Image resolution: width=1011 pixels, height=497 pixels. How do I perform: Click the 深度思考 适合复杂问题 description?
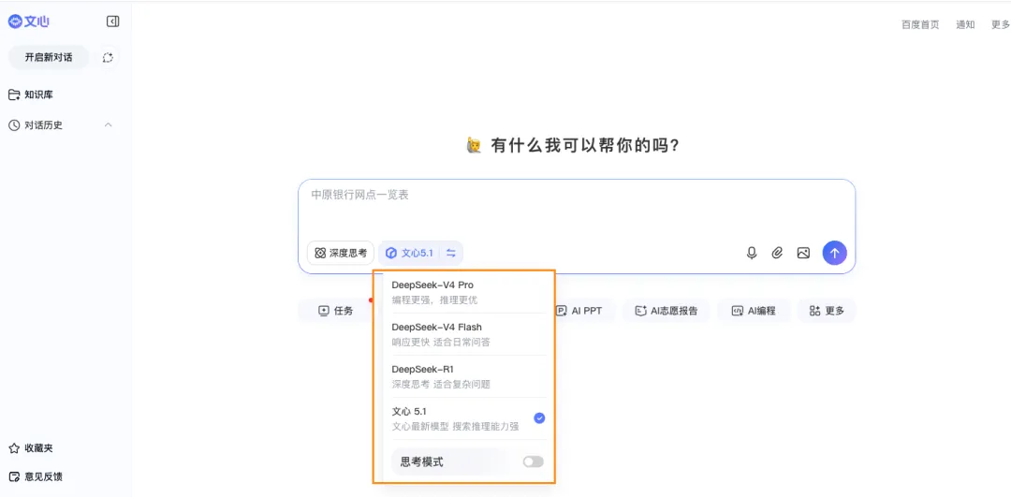441,384
